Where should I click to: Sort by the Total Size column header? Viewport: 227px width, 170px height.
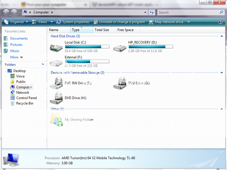point(102,30)
